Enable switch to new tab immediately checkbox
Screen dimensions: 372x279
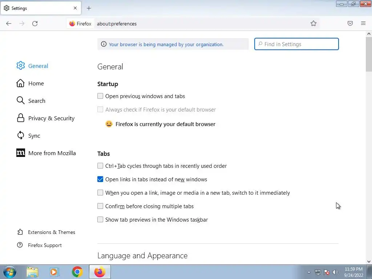[x=100, y=193]
